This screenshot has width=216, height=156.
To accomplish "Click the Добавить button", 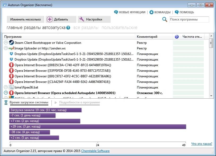I will point(61,19).
